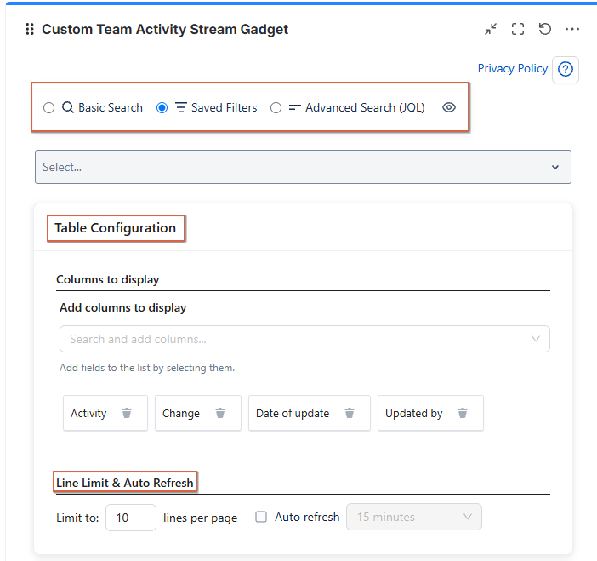The image size is (597, 561).
Task: Remove the Change column with trash icon
Action: pyautogui.click(x=220, y=413)
